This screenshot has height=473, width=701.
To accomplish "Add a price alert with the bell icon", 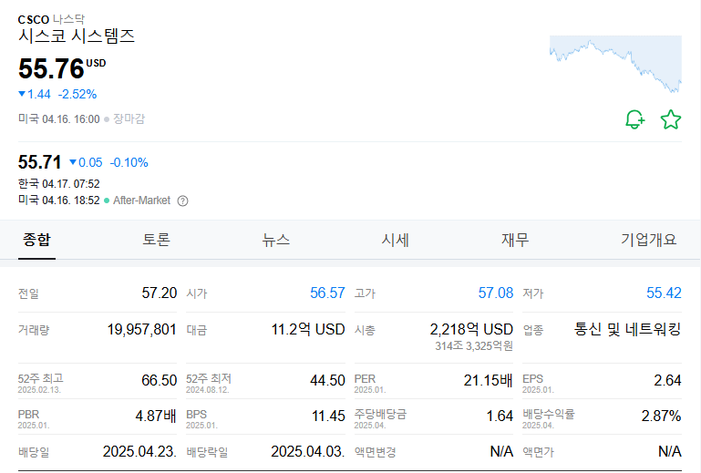I will click(x=634, y=119).
